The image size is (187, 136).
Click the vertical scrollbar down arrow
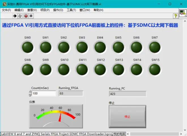point(185,130)
